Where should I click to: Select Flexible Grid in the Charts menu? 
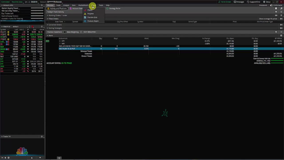click(x=92, y=17)
